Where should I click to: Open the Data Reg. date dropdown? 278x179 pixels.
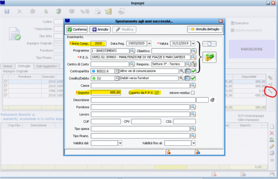point(149,44)
